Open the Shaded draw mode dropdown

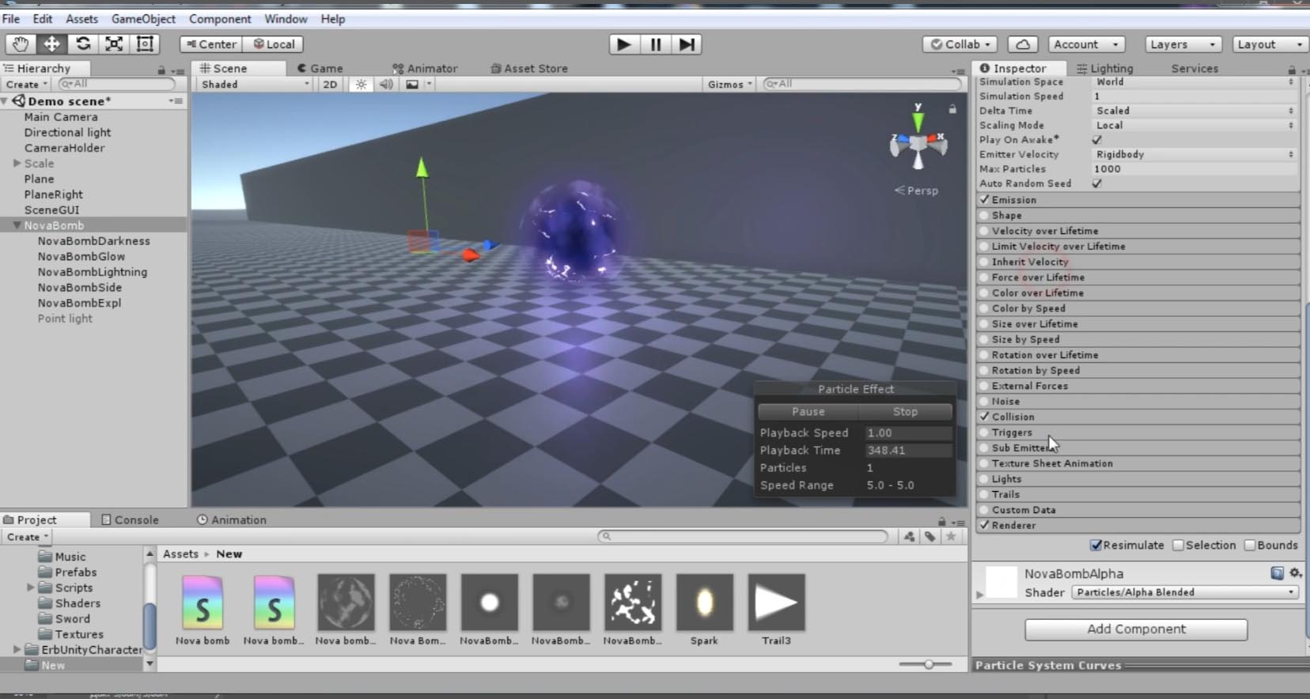pyautogui.click(x=255, y=85)
